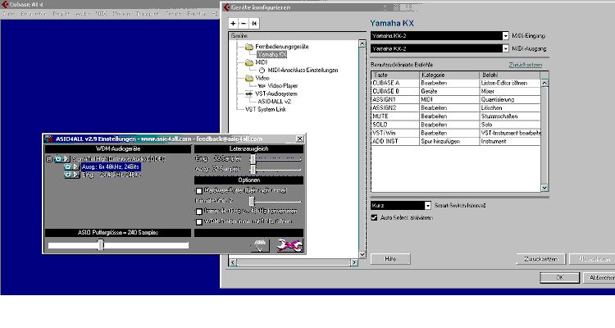Click Stummschalten command cell
The image size is (615, 328).
pyautogui.click(x=510, y=116)
